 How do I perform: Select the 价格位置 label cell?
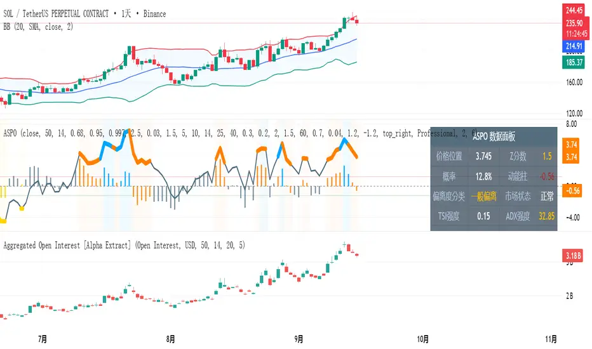tap(449, 156)
